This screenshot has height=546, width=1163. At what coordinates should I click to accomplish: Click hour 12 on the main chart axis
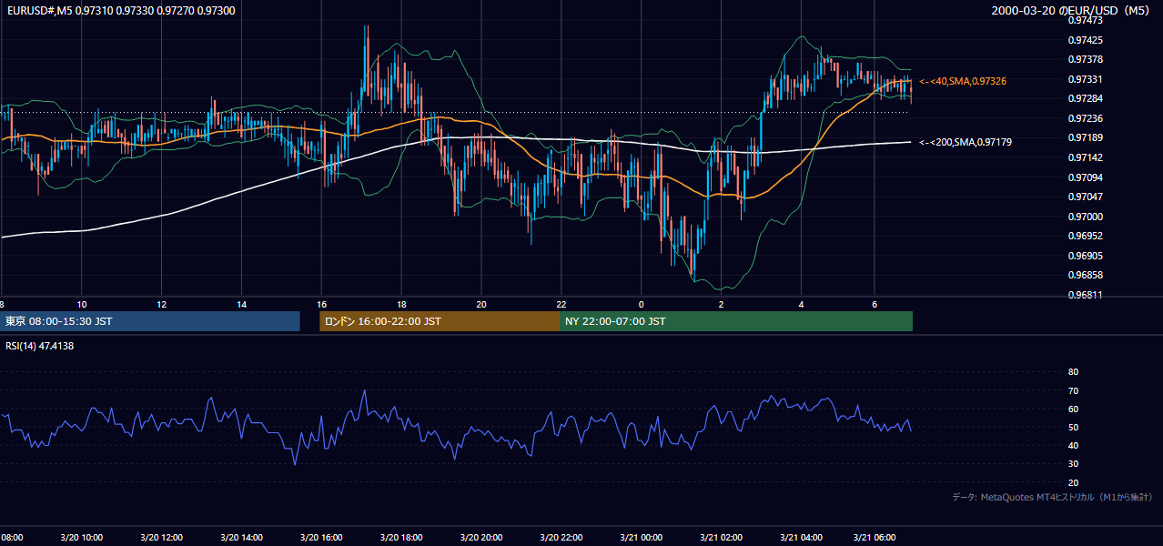click(x=162, y=304)
